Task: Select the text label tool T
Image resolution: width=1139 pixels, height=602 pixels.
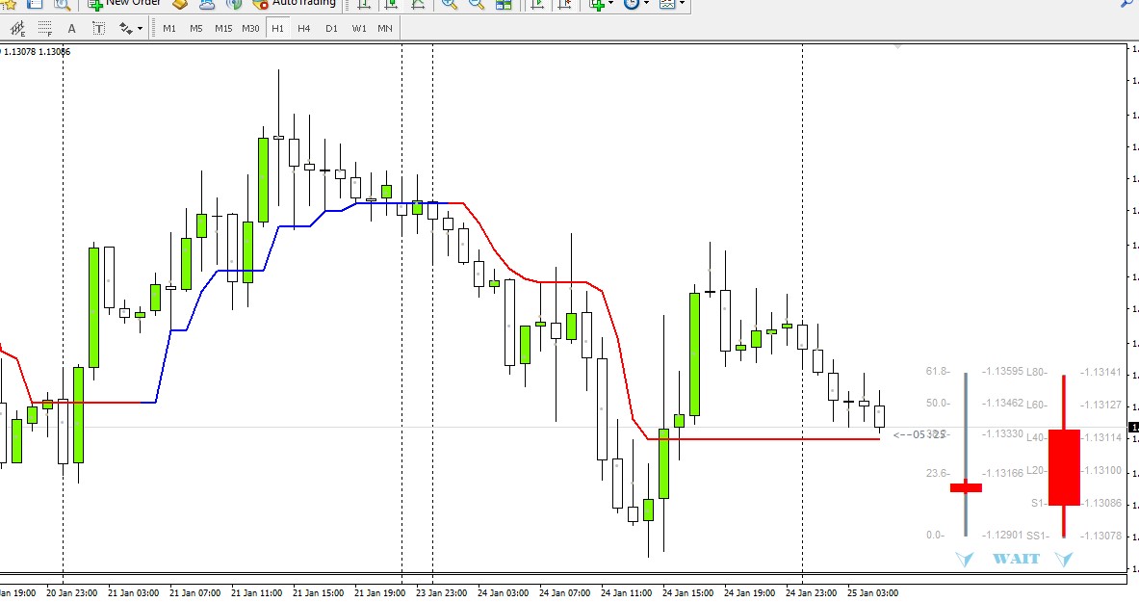Action: [x=99, y=28]
